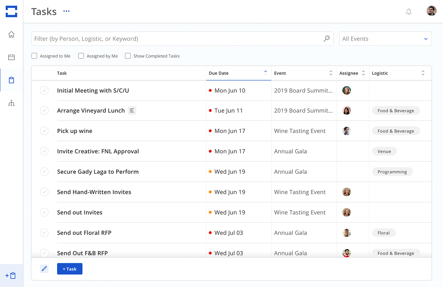443x287 pixels.
Task: Open the org chart icon in sidebar
Action: pyautogui.click(x=11, y=103)
